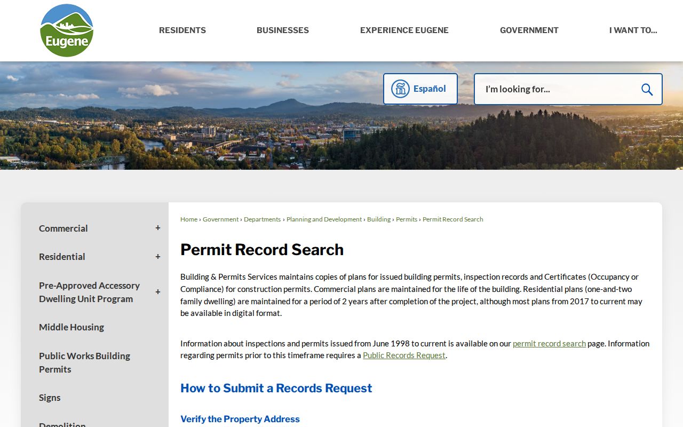Click the "Permit Record Search" page heading

(x=262, y=250)
